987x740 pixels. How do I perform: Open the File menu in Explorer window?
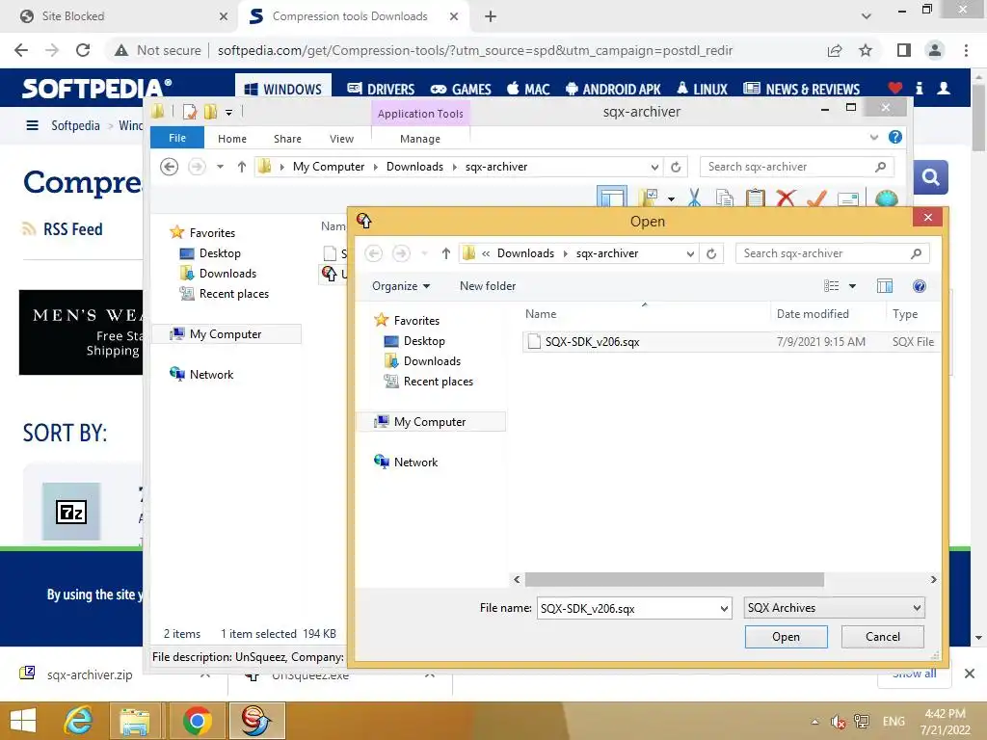tap(177, 138)
